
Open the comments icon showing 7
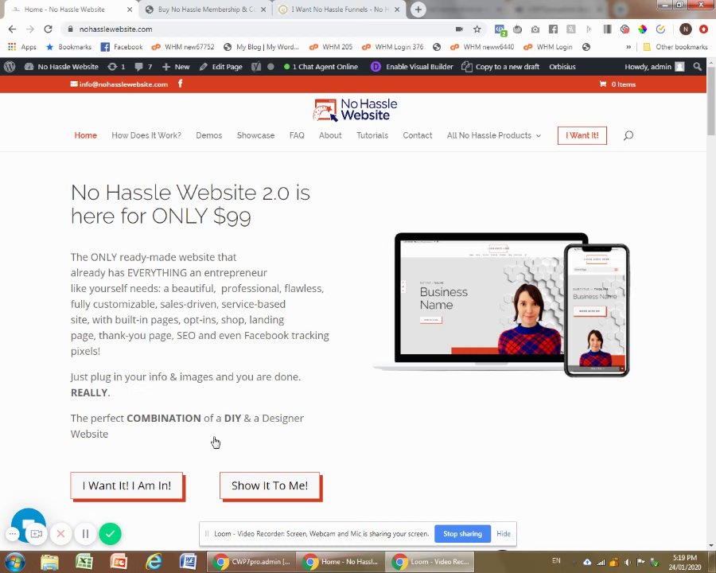pyautogui.click(x=143, y=67)
